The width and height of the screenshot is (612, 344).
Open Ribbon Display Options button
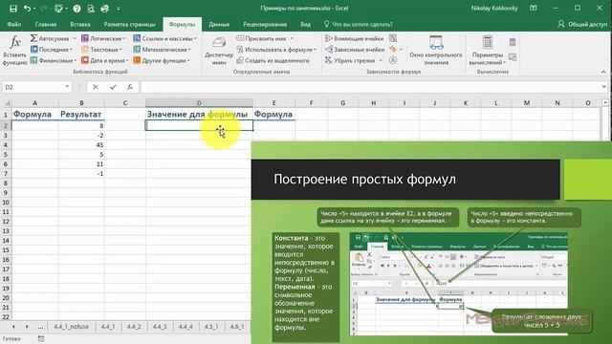(x=533, y=9)
